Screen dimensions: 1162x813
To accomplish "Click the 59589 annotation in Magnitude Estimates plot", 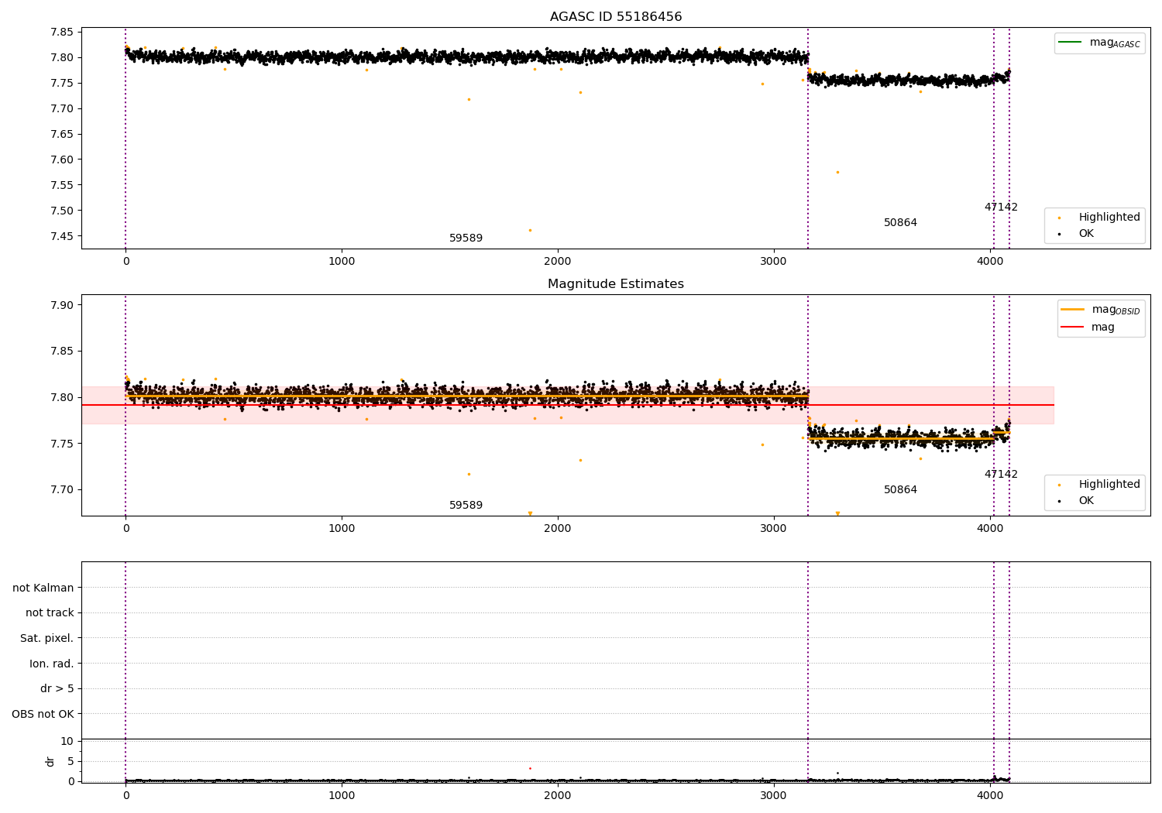I will 466,506.
